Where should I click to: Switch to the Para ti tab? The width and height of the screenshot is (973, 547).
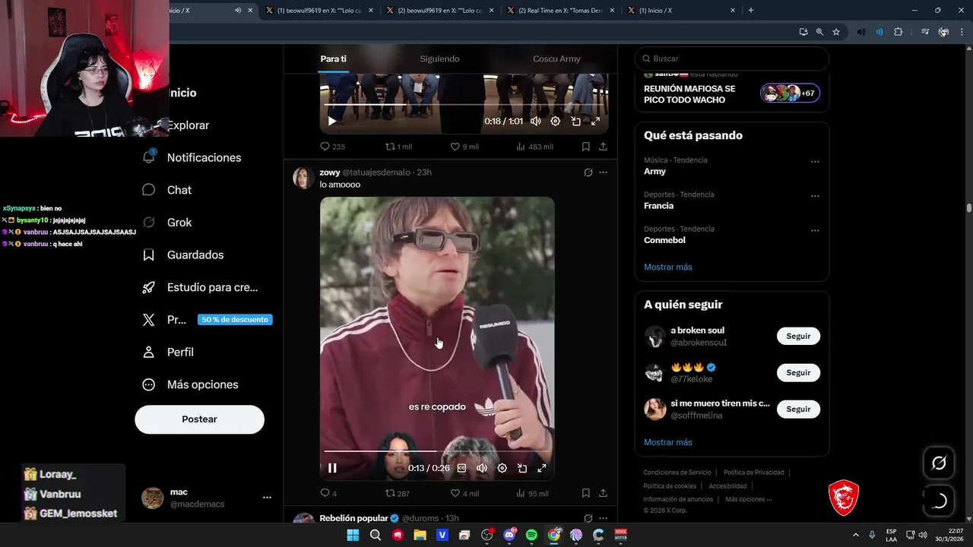pyautogui.click(x=333, y=58)
